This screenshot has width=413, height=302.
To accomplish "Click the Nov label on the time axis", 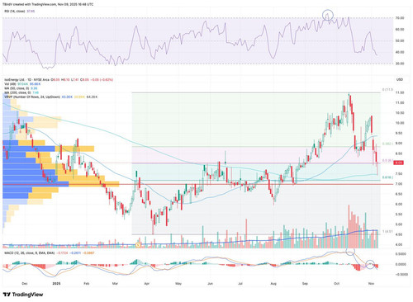I will click(x=371, y=283).
